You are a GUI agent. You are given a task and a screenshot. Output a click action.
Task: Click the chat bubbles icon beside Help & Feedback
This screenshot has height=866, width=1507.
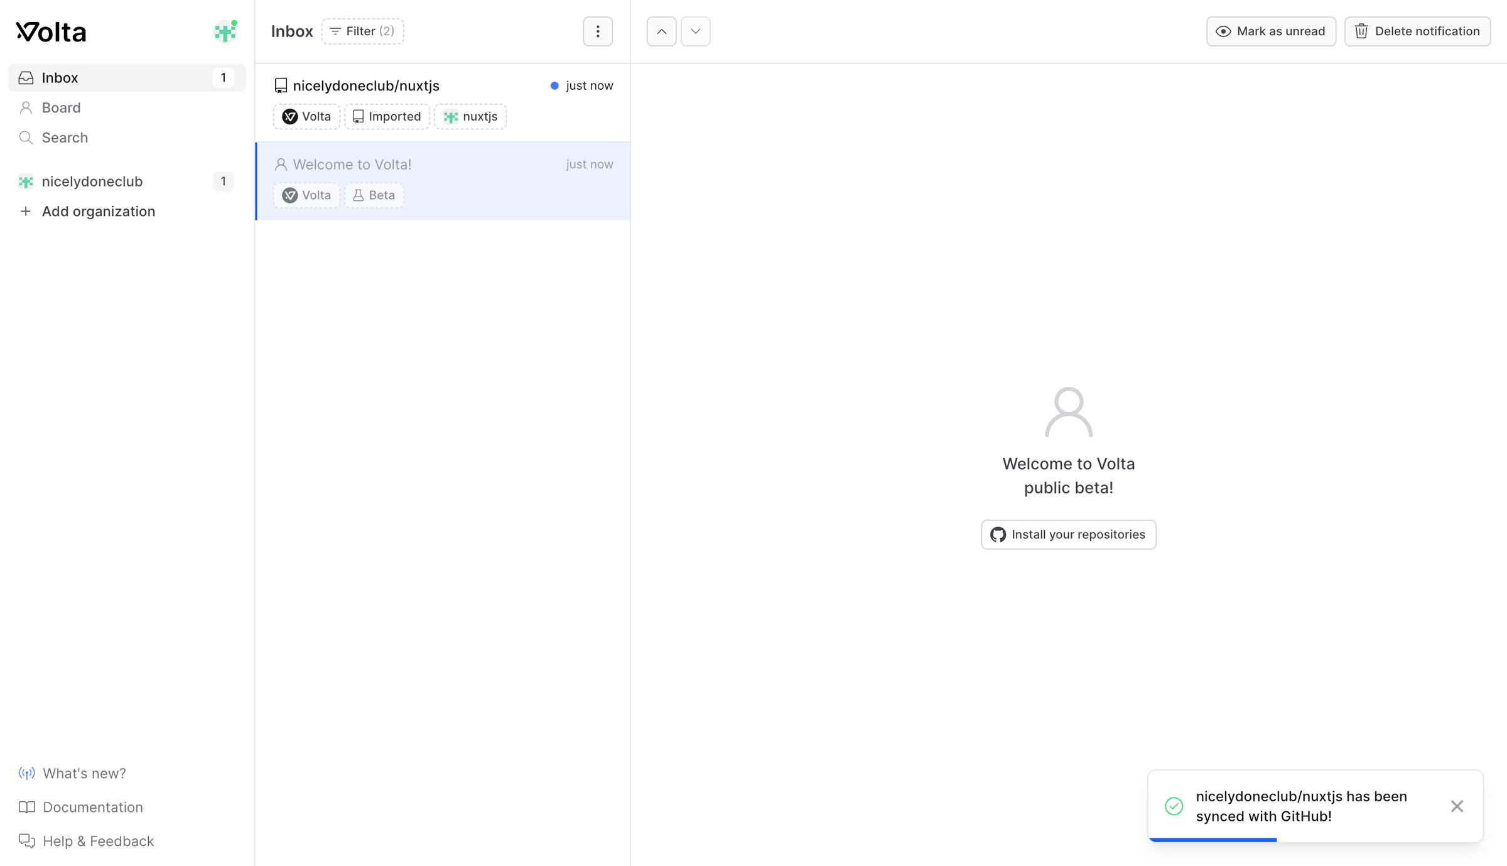26,842
